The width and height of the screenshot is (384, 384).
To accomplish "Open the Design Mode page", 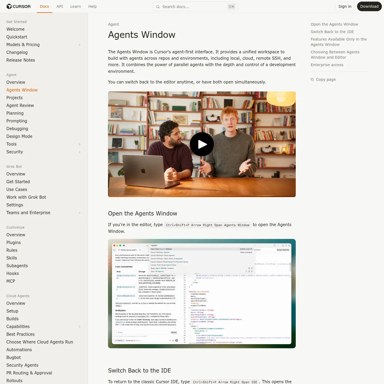I will click(19, 137).
